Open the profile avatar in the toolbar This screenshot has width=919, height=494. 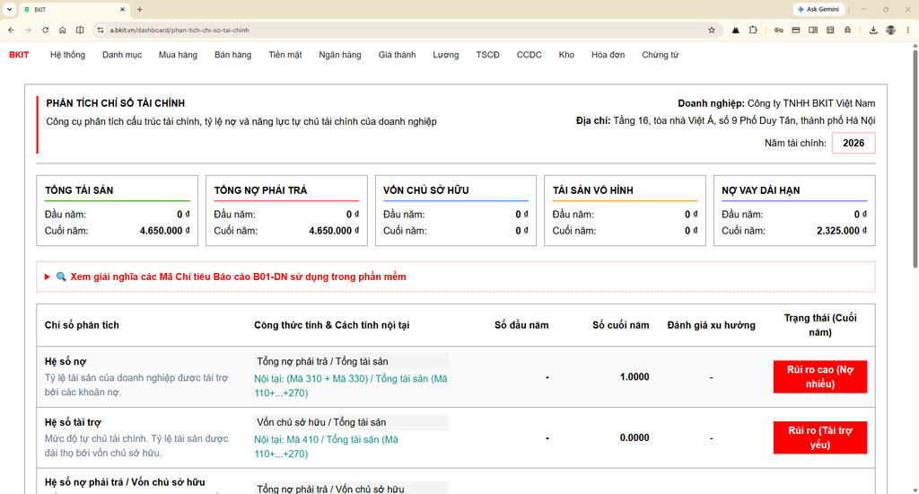(x=891, y=30)
